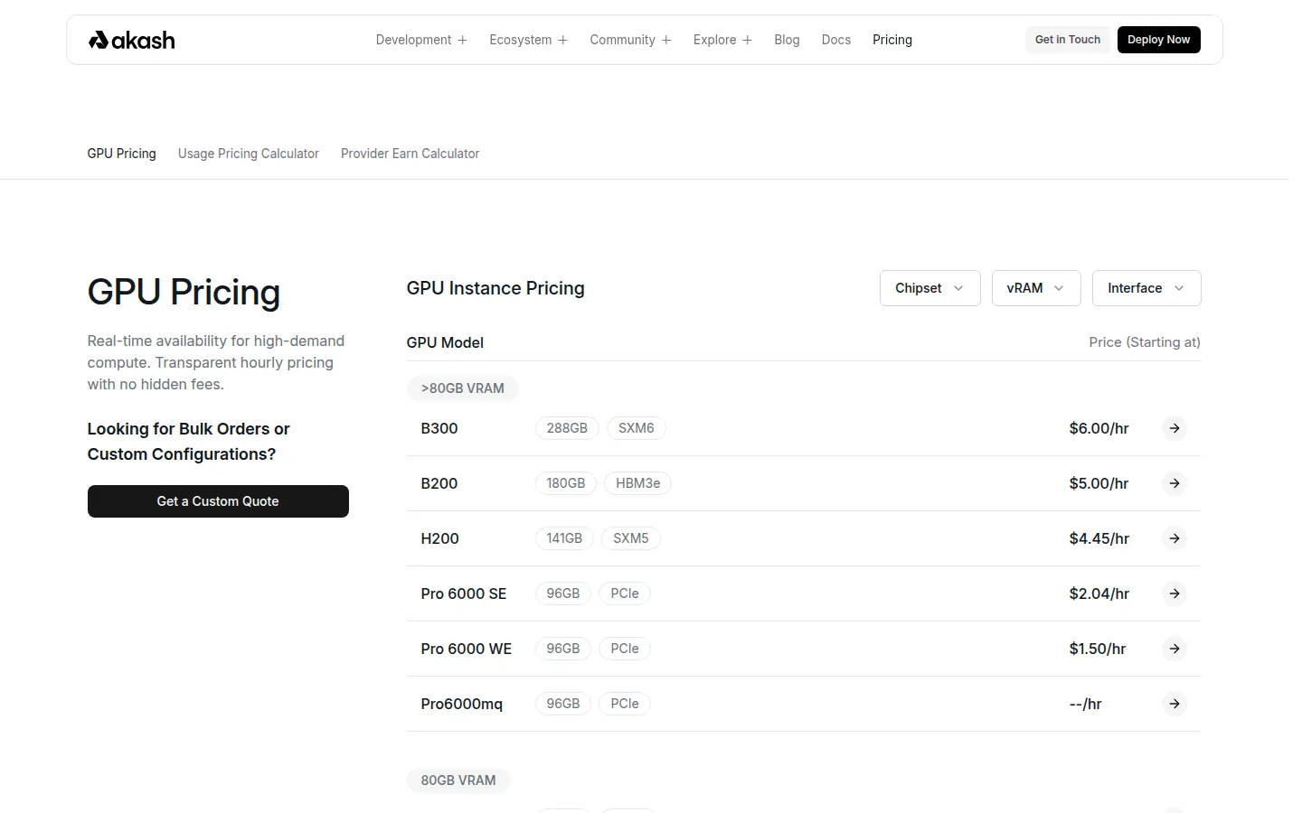Open arrow for B200 row
The image size is (1302, 813).
click(1174, 483)
